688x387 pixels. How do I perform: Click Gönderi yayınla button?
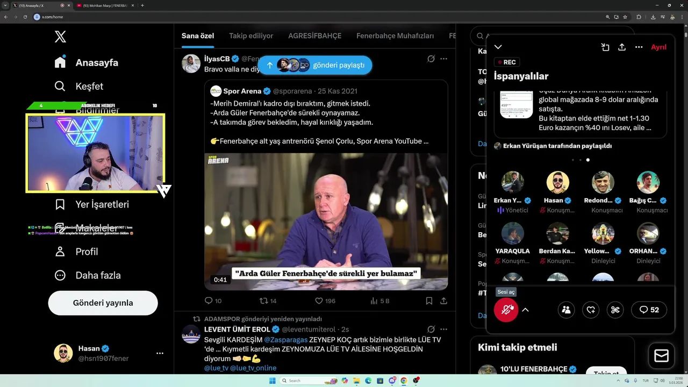click(x=103, y=303)
